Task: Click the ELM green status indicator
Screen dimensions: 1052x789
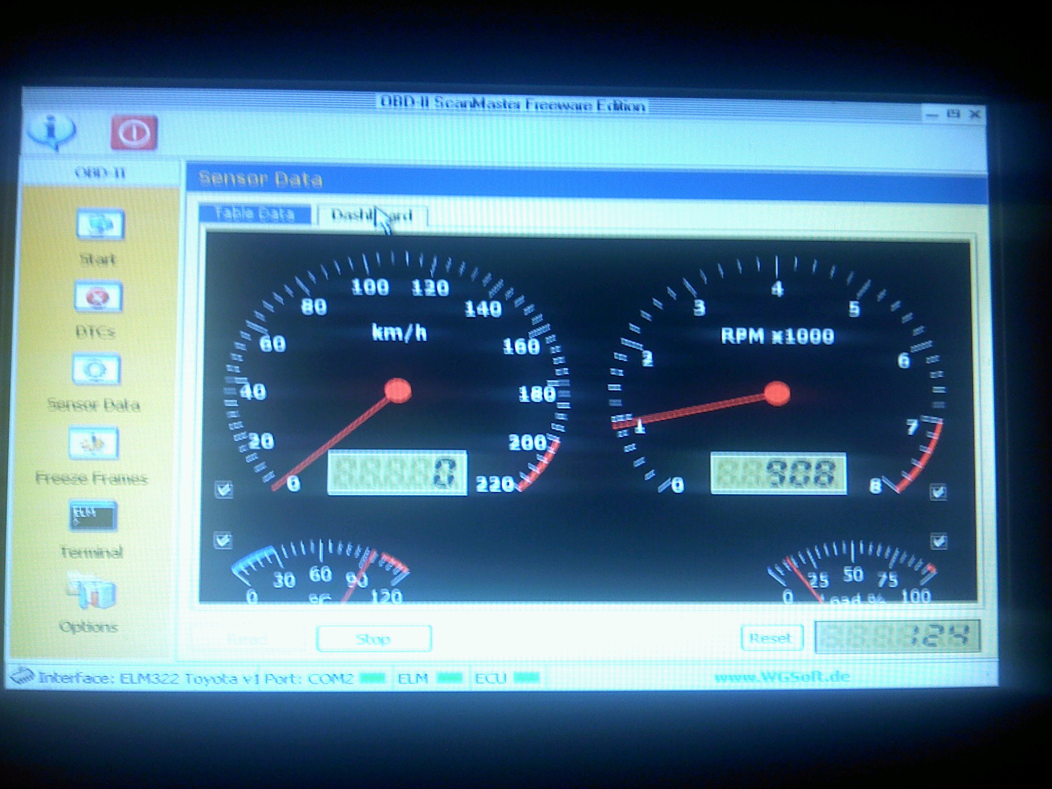Action: click(x=449, y=678)
